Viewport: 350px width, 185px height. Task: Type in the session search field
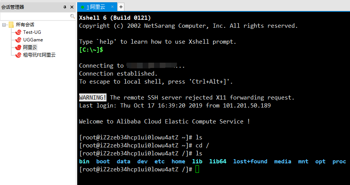click(x=35, y=17)
